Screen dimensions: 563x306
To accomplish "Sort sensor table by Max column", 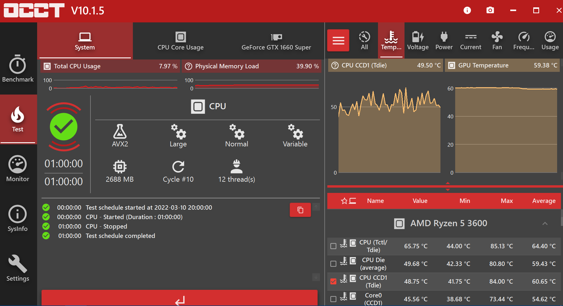I will (507, 201).
